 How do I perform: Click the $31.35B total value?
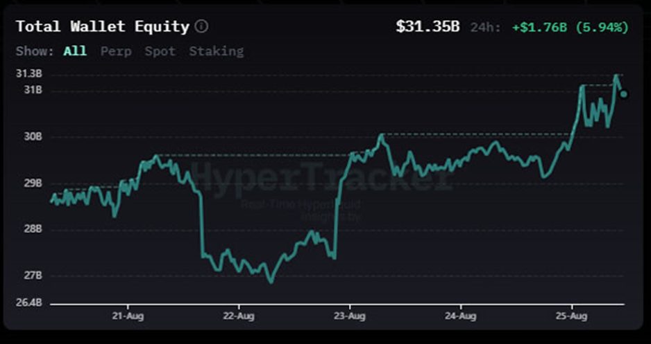point(428,27)
